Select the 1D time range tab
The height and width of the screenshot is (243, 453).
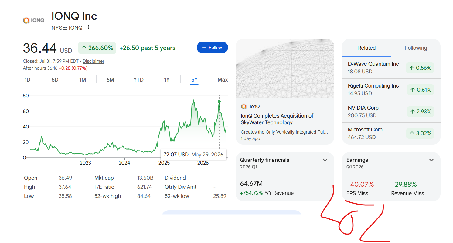(27, 80)
